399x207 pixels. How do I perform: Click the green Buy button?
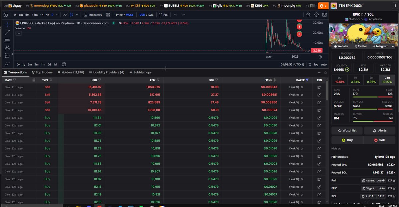coord(347,140)
